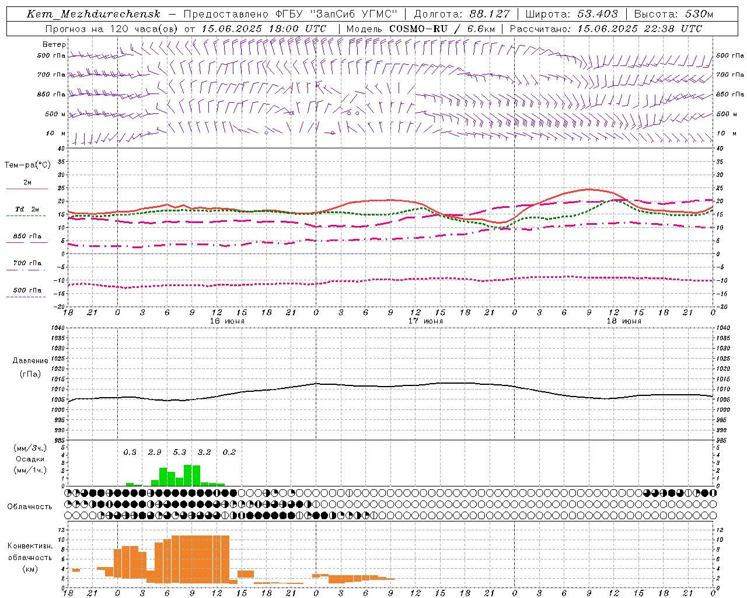Image resolution: width=747 pixels, height=598 pixels.
Task: Click the Осадки precipitation label
Action: [x=30, y=460]
